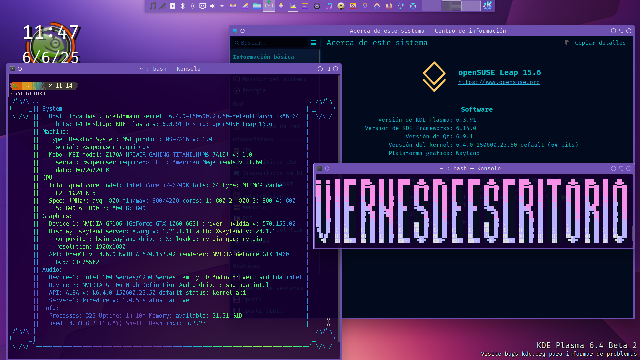
Task: Click the desktop clock showing 11:47
Action: click(x=51, y=33)
